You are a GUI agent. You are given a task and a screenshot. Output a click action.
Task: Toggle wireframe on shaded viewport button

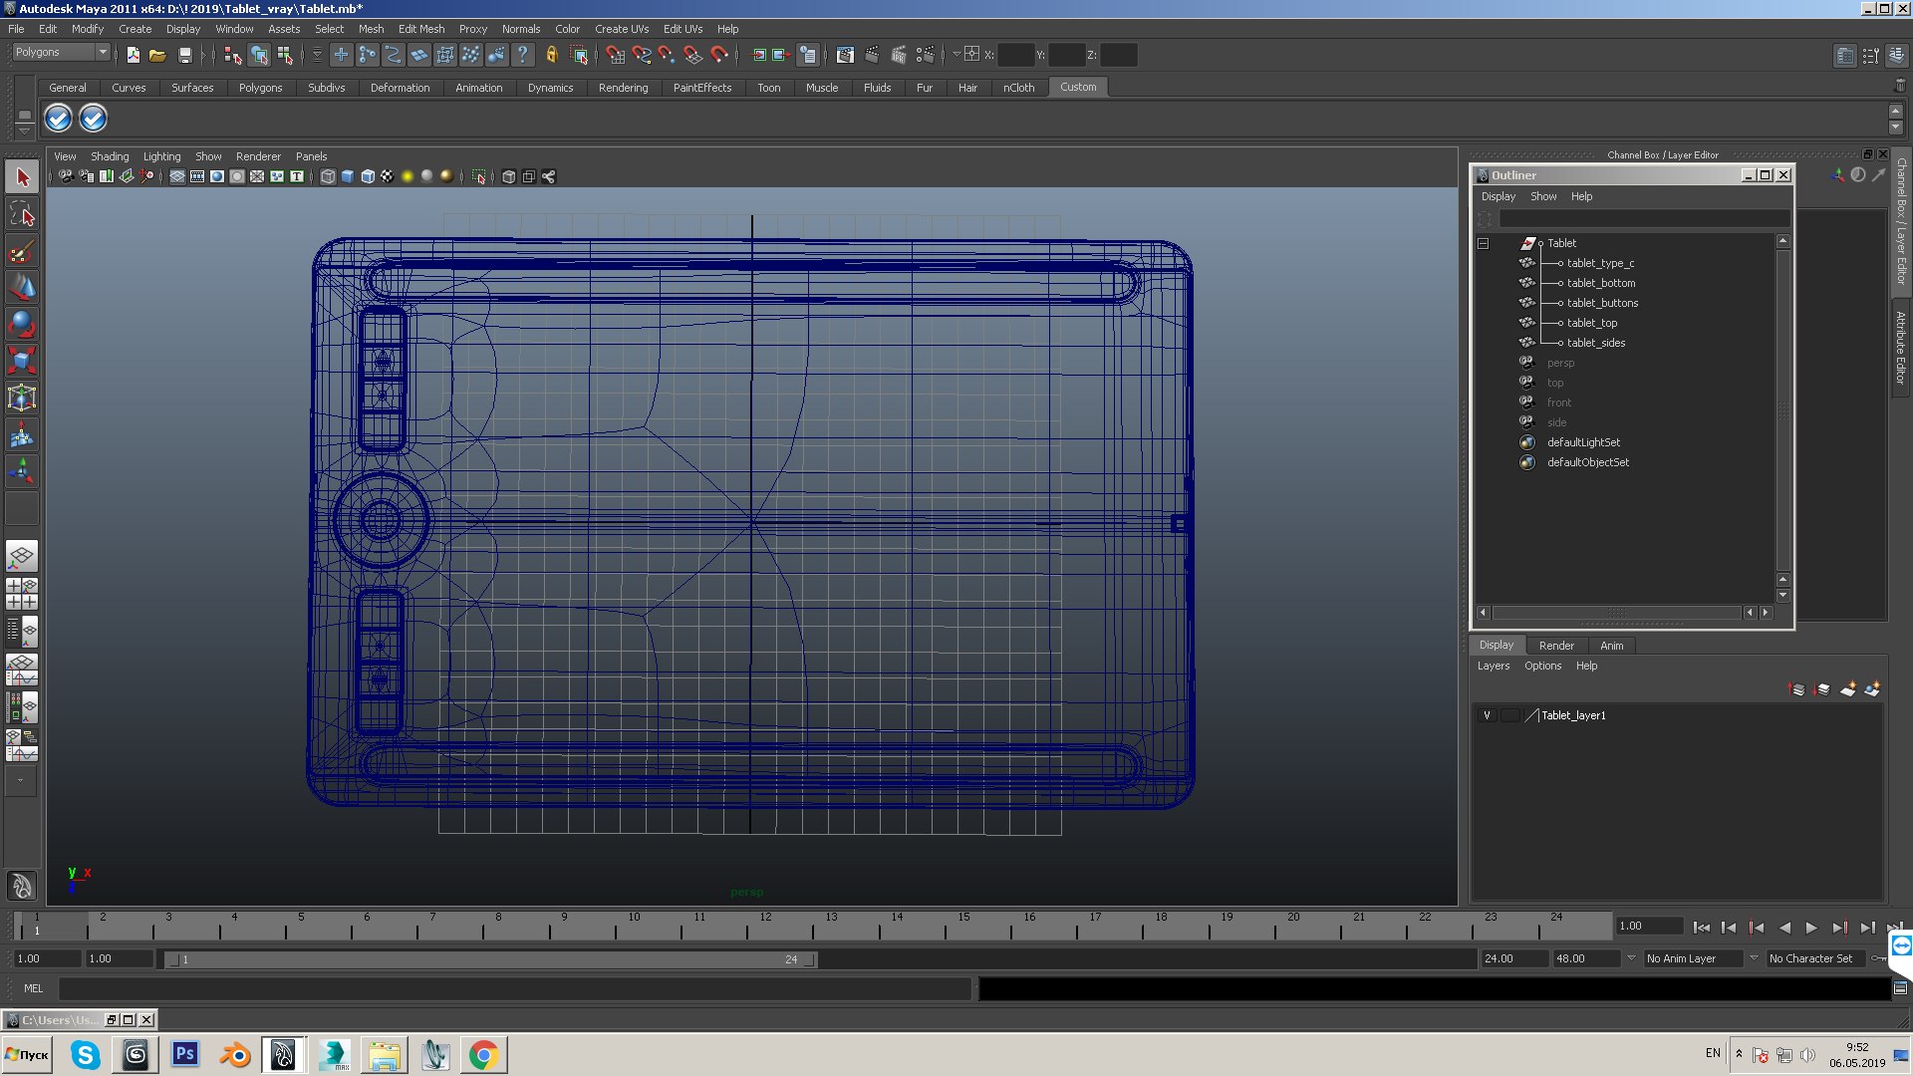pos(368,176)
